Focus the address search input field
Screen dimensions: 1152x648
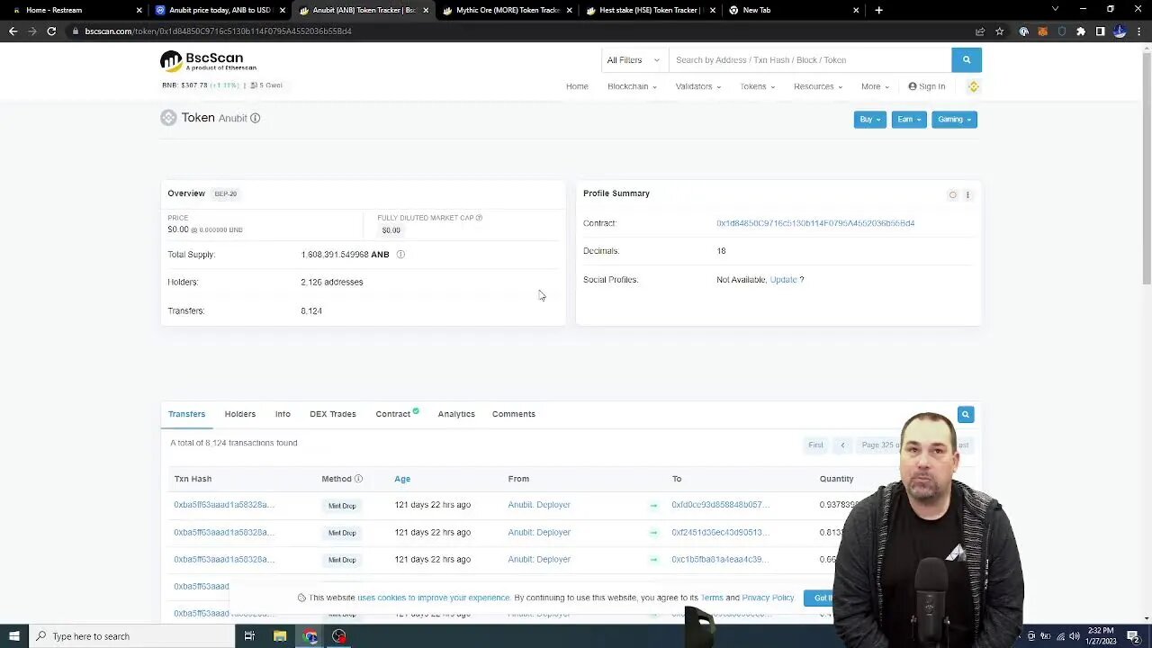[x=810, y=60]
